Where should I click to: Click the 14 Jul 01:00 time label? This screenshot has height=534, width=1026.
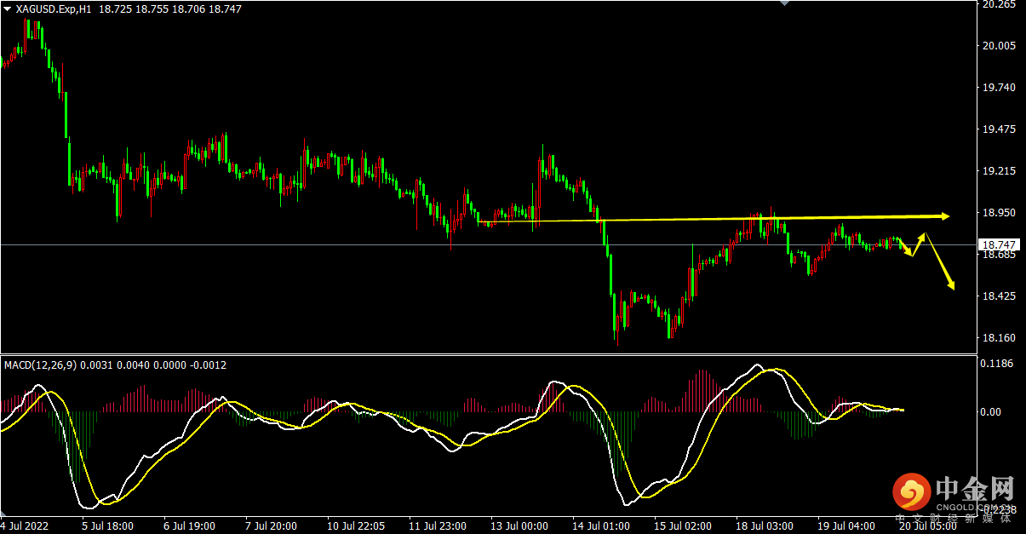[601, 526]
